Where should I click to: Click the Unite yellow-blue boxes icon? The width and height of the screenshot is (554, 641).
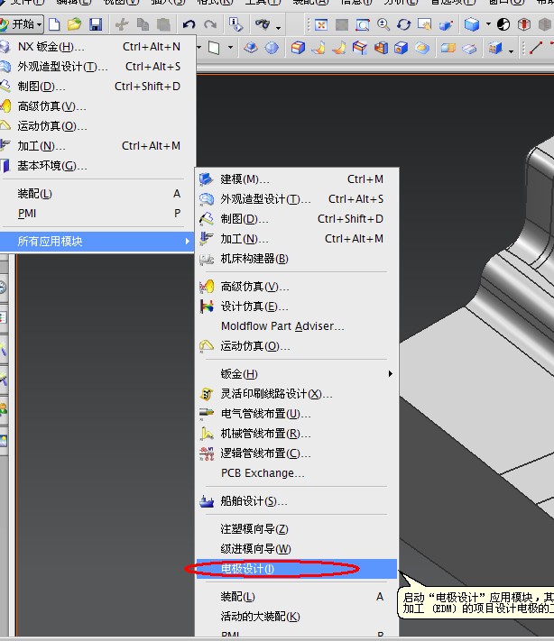[448, 49]
